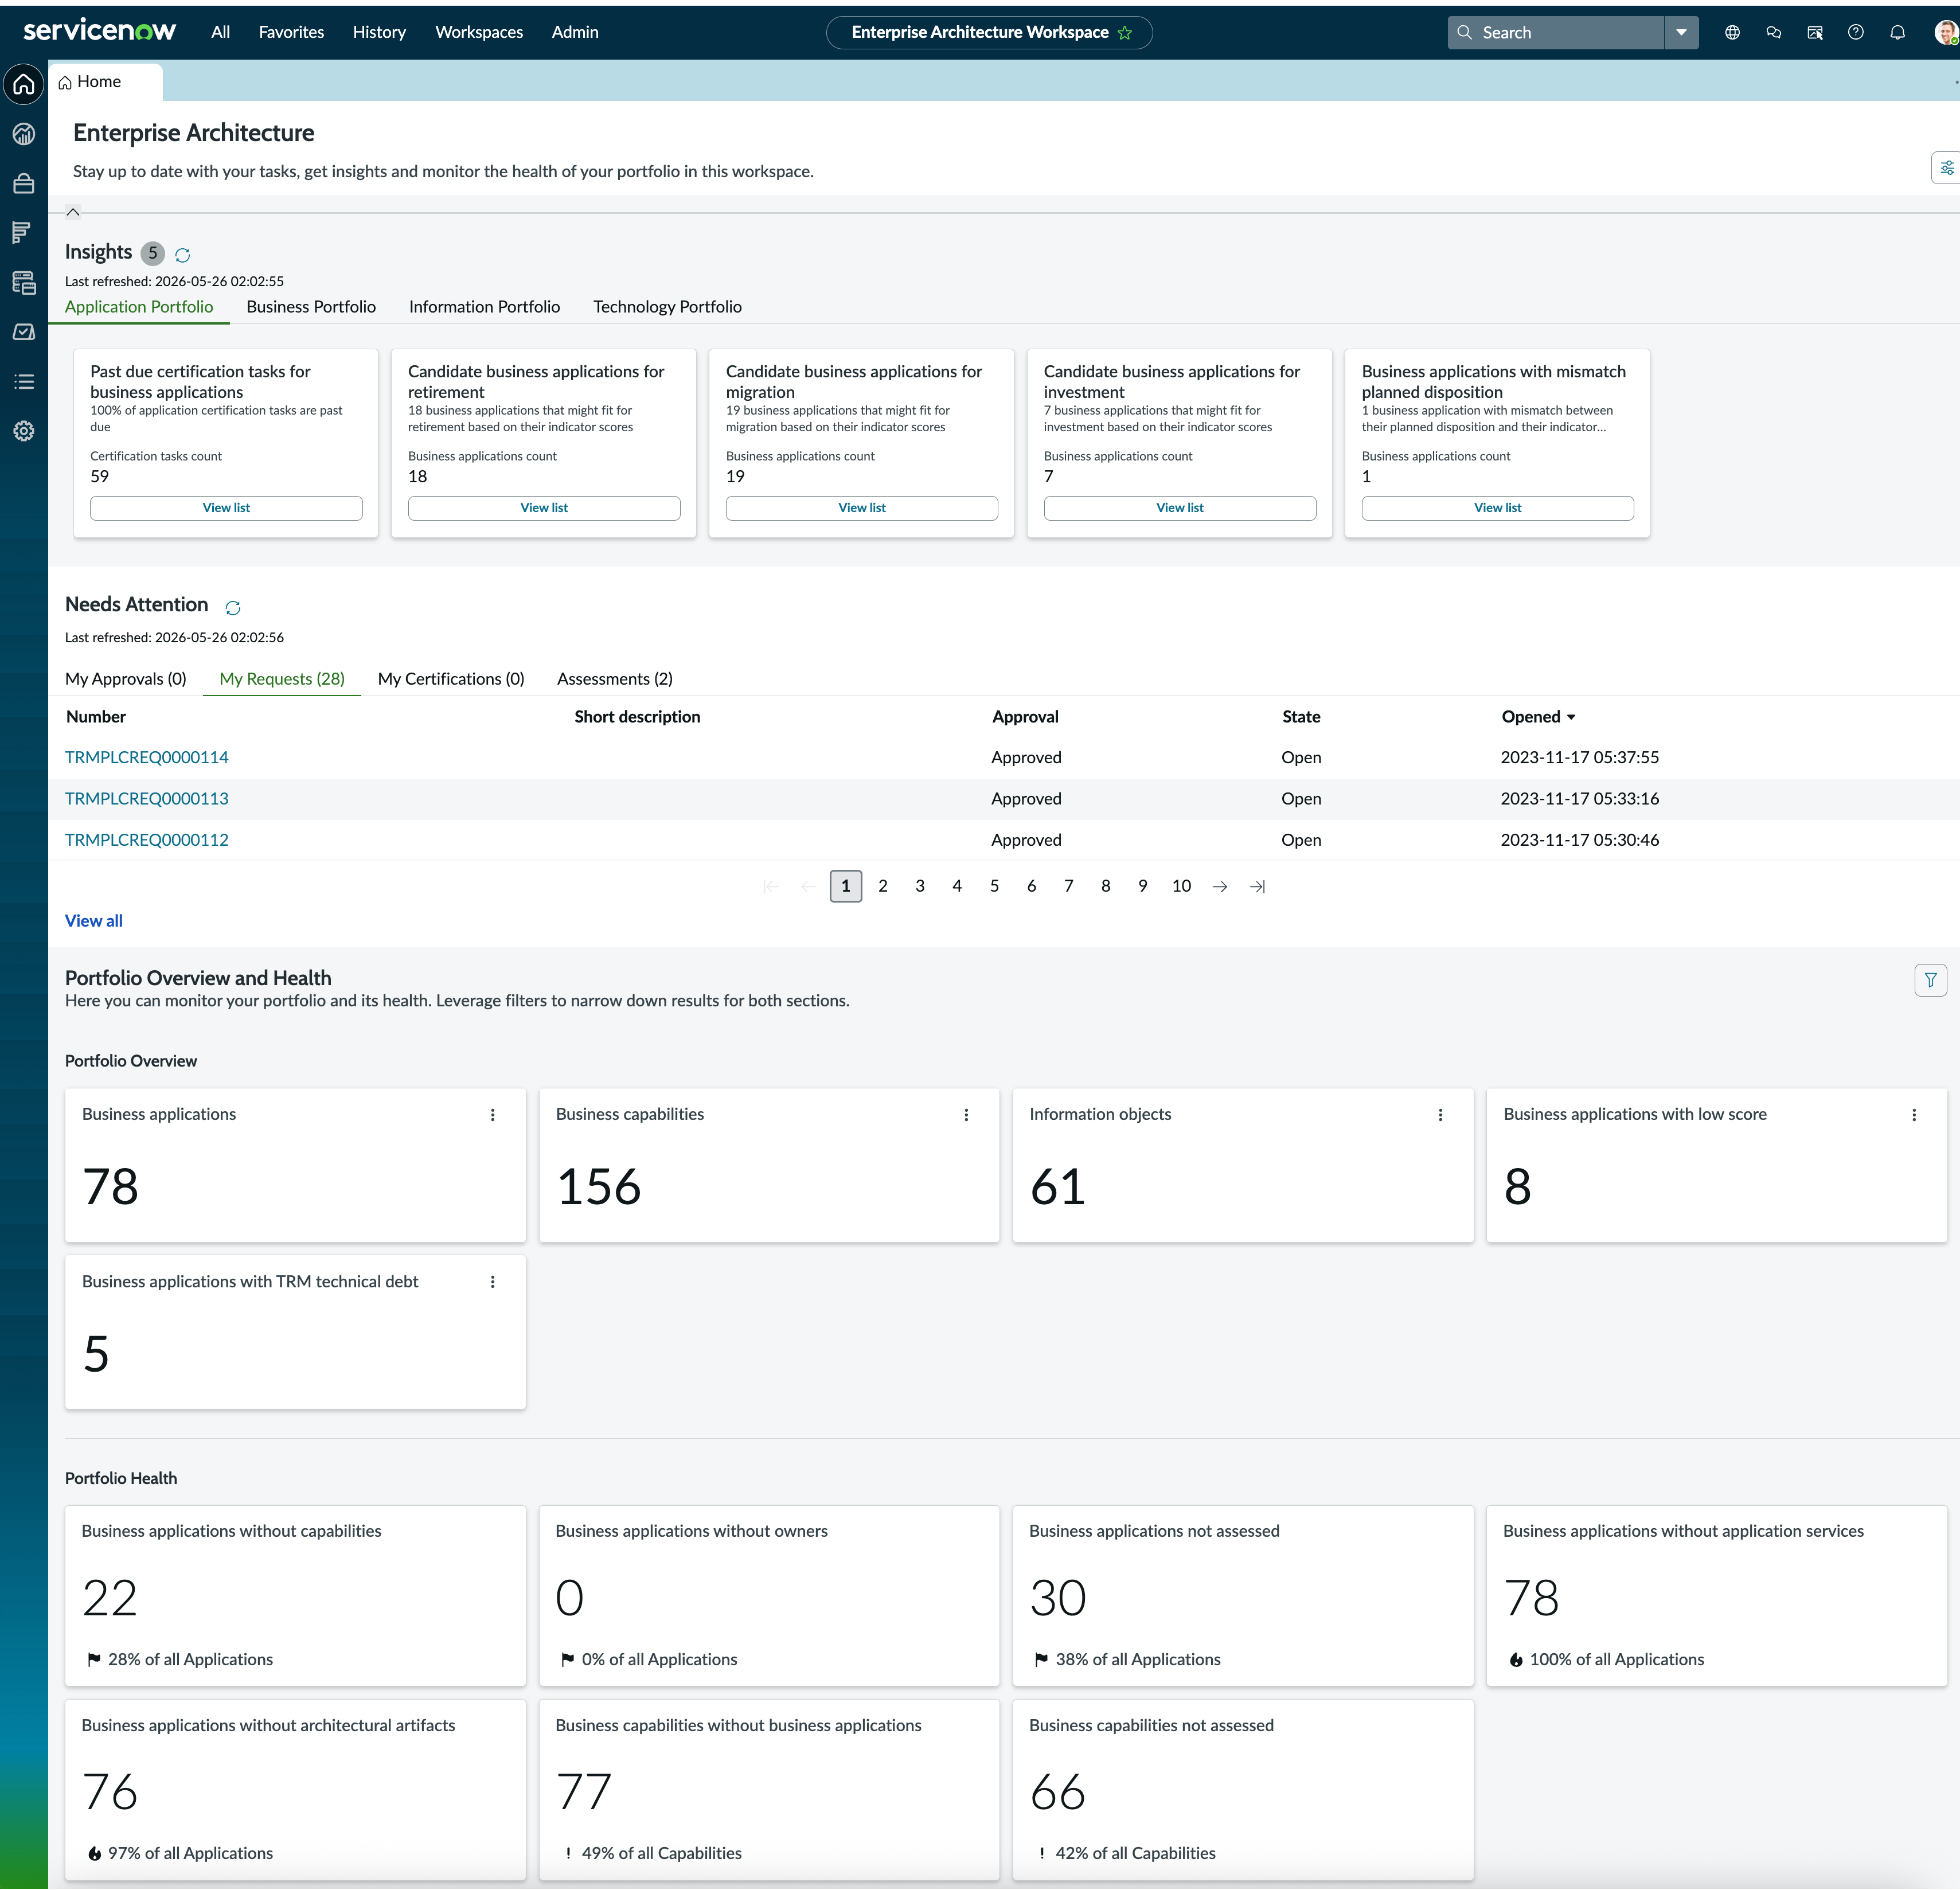Go to next page arrow in pagination
This screenshot has height=1890, width=1960.
click(x=1219, y=887)
